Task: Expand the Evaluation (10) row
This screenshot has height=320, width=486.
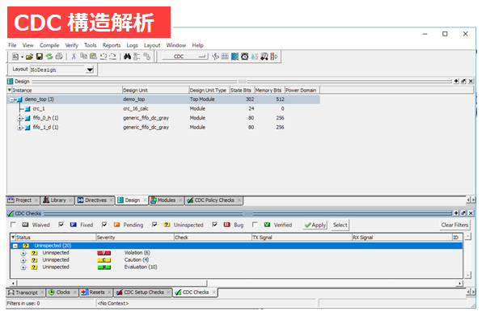Action: (23, 267)
